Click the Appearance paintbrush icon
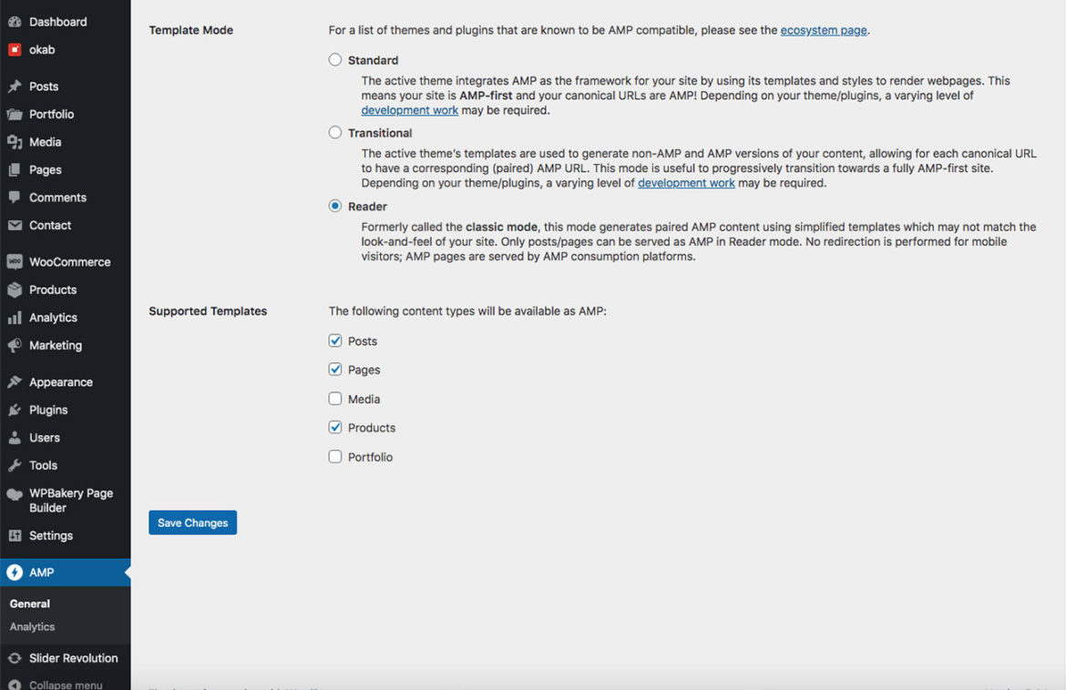Screen dimensions: 1066x690 click(x=15, y=382)
